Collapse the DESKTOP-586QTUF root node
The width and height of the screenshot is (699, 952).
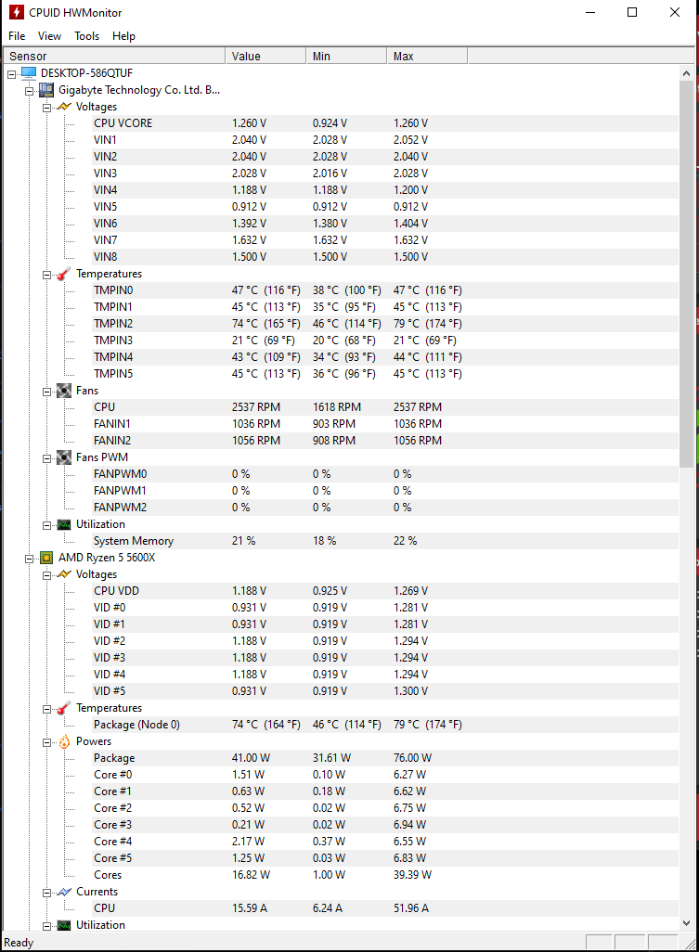[11, 74]
